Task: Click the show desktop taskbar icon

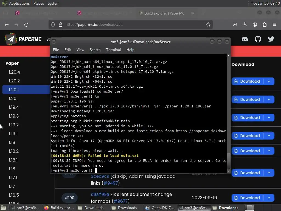Action: tap(3, 208)
